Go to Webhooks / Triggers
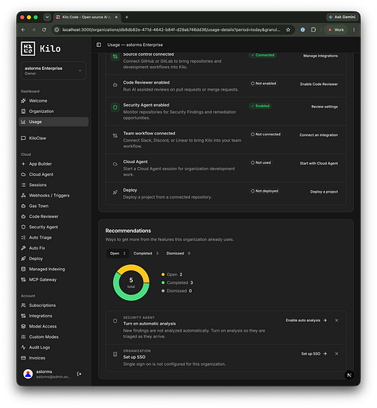The height and width of the screenshot is (408, 377). pyautogui.click(x=53, y=196)
